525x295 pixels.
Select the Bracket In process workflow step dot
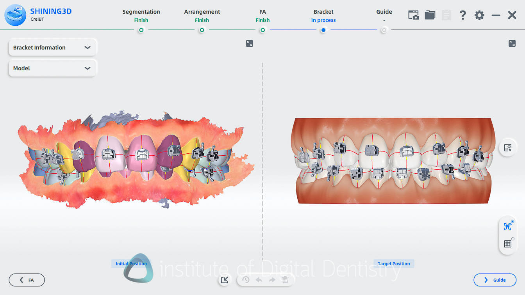click(323, 30)
